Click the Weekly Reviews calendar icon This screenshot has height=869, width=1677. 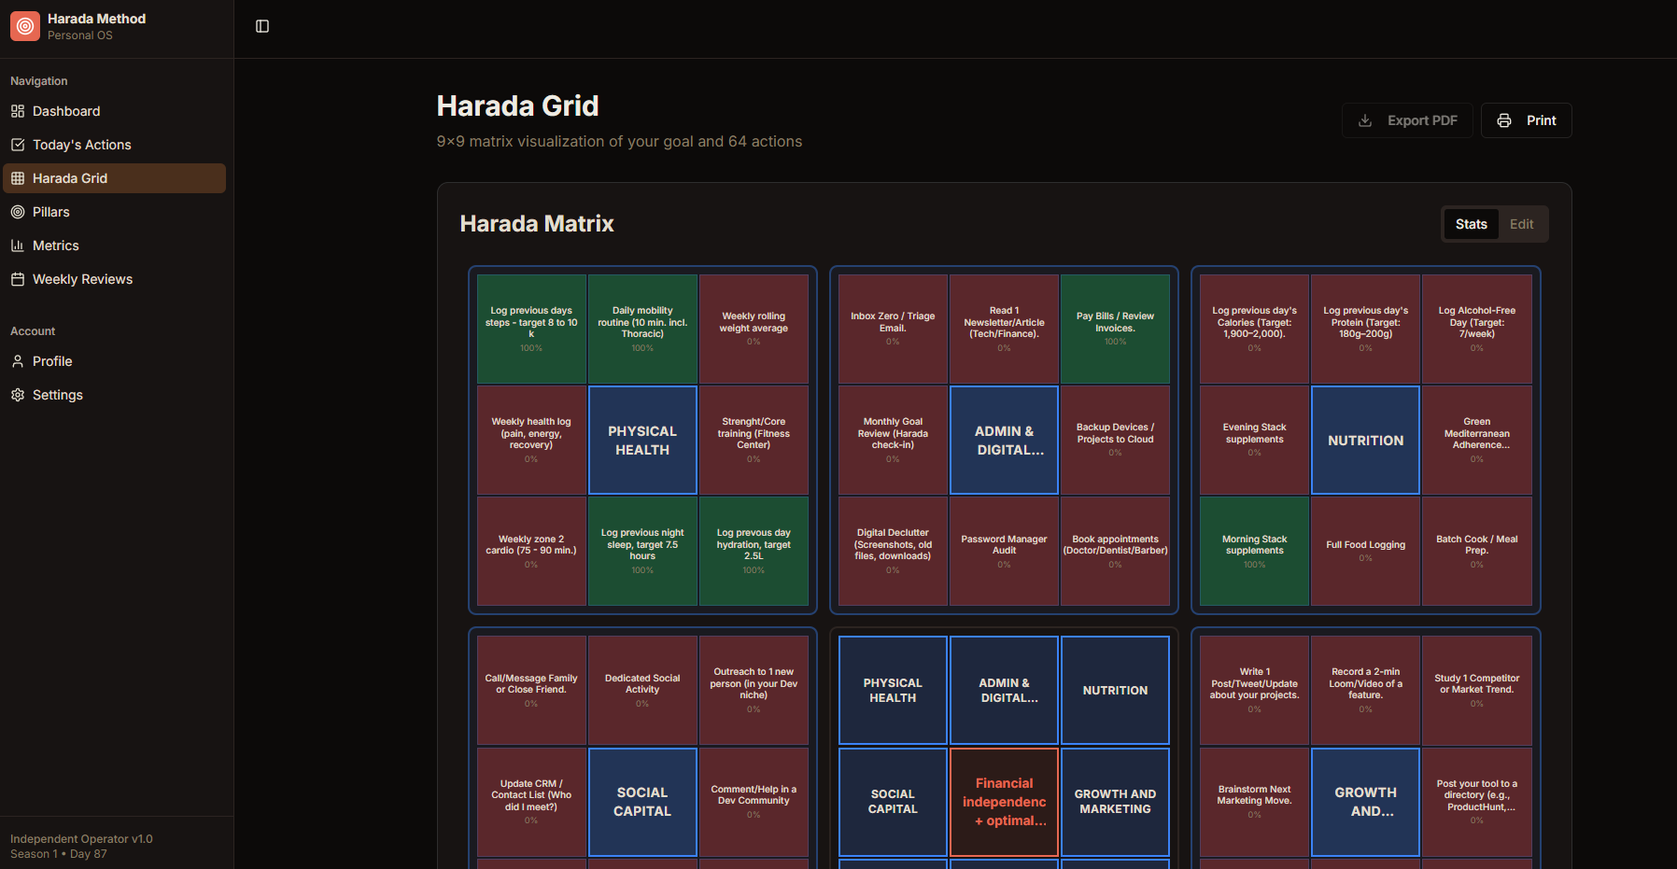pyautogui.click(x=17, y=278)
